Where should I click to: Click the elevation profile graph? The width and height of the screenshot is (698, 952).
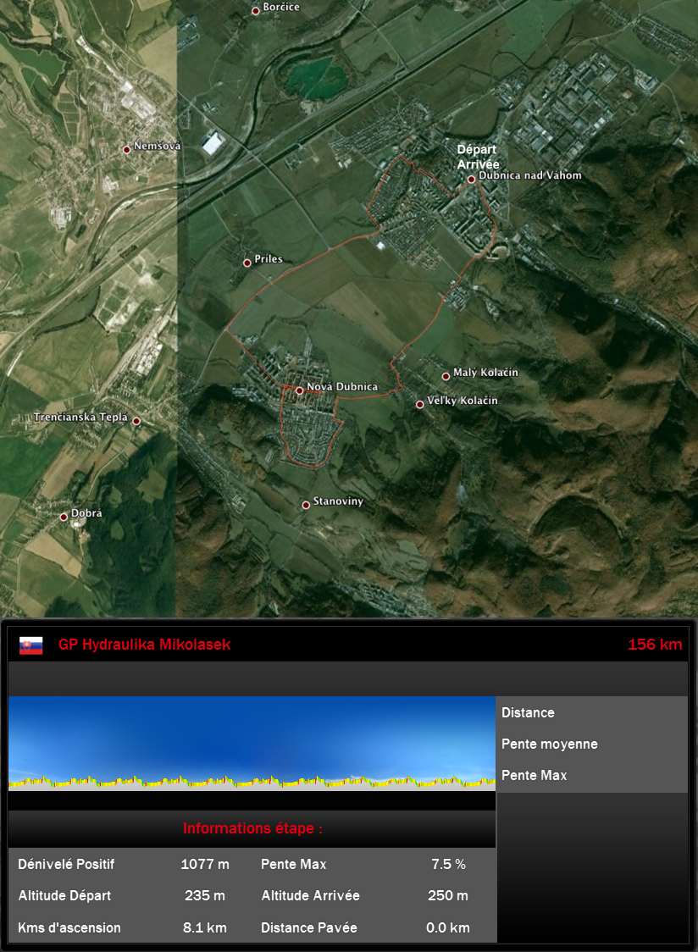252,743
